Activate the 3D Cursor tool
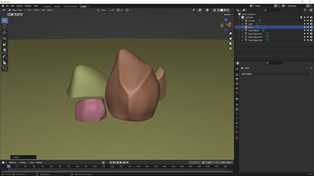314x176 pixels. tap(4, 26)
